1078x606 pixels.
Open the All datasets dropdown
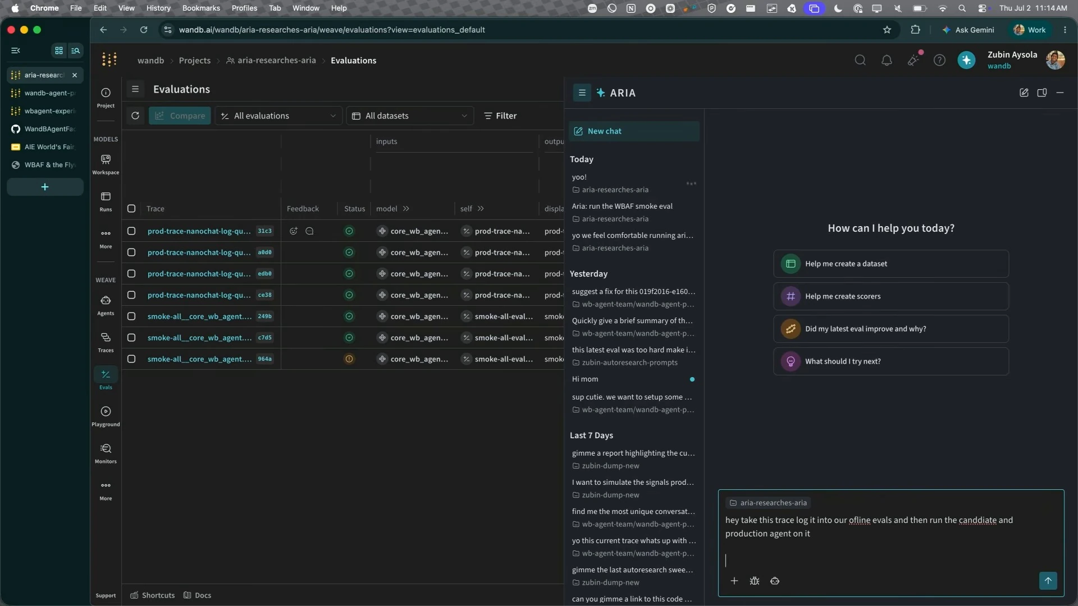[x=410, y=116]
